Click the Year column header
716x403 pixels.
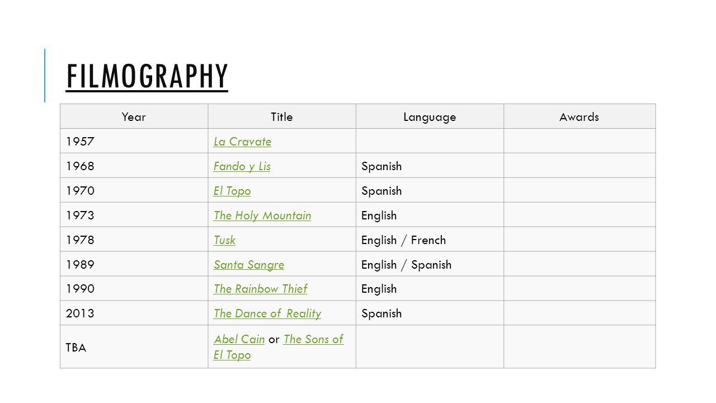(134, 117)
